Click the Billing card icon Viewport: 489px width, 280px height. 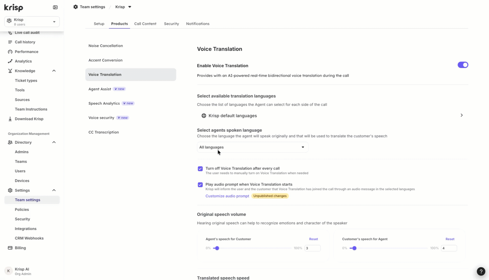[10, 248]
